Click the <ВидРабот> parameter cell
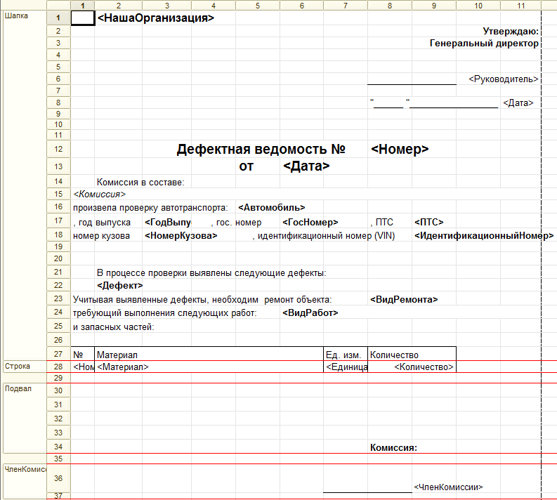The height and width of the screenshot is (500, 557). click(310, 313)
